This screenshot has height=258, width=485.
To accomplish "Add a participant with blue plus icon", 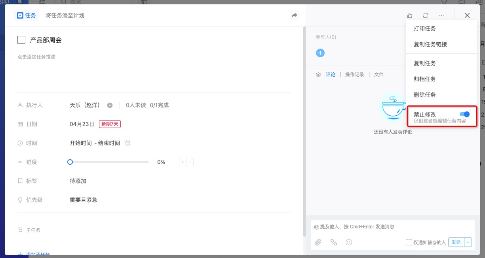I will (x=320, y=53).
